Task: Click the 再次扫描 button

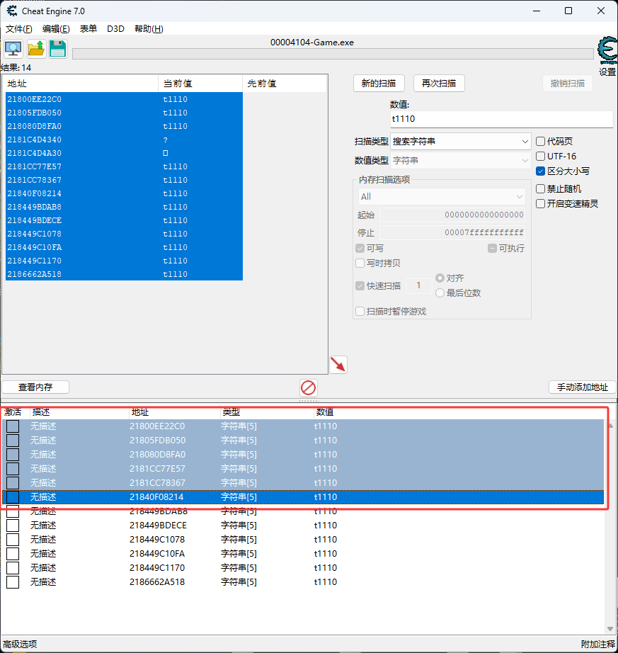Action: pos(439,84)
